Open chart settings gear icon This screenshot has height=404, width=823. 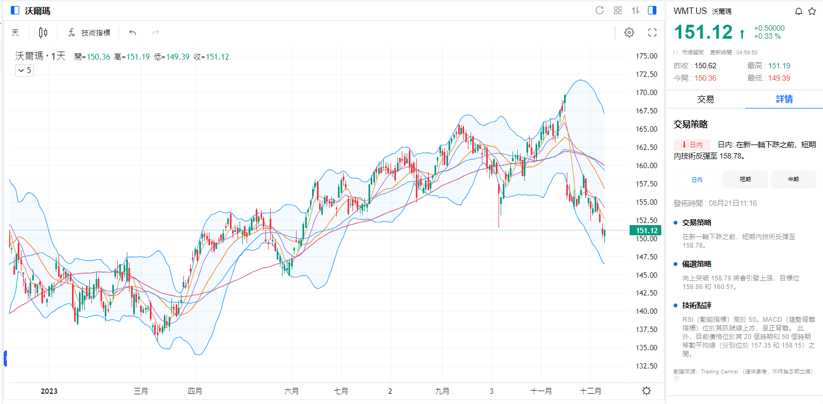tap(629, 33)
